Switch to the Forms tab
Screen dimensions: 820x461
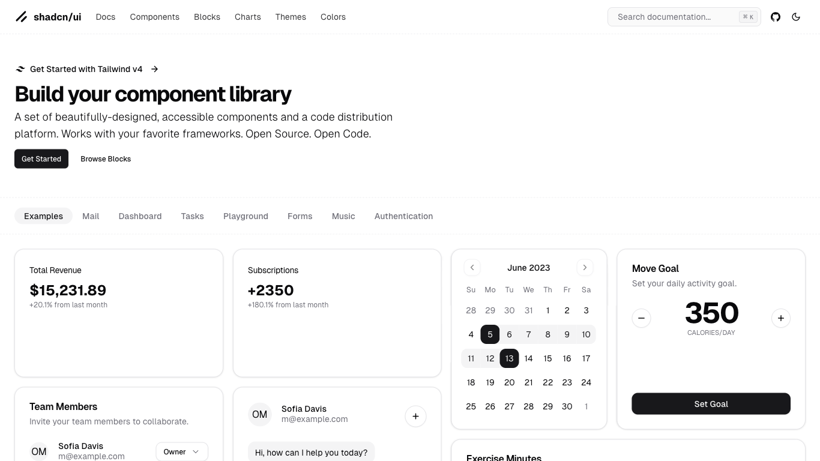coord(300,216)
